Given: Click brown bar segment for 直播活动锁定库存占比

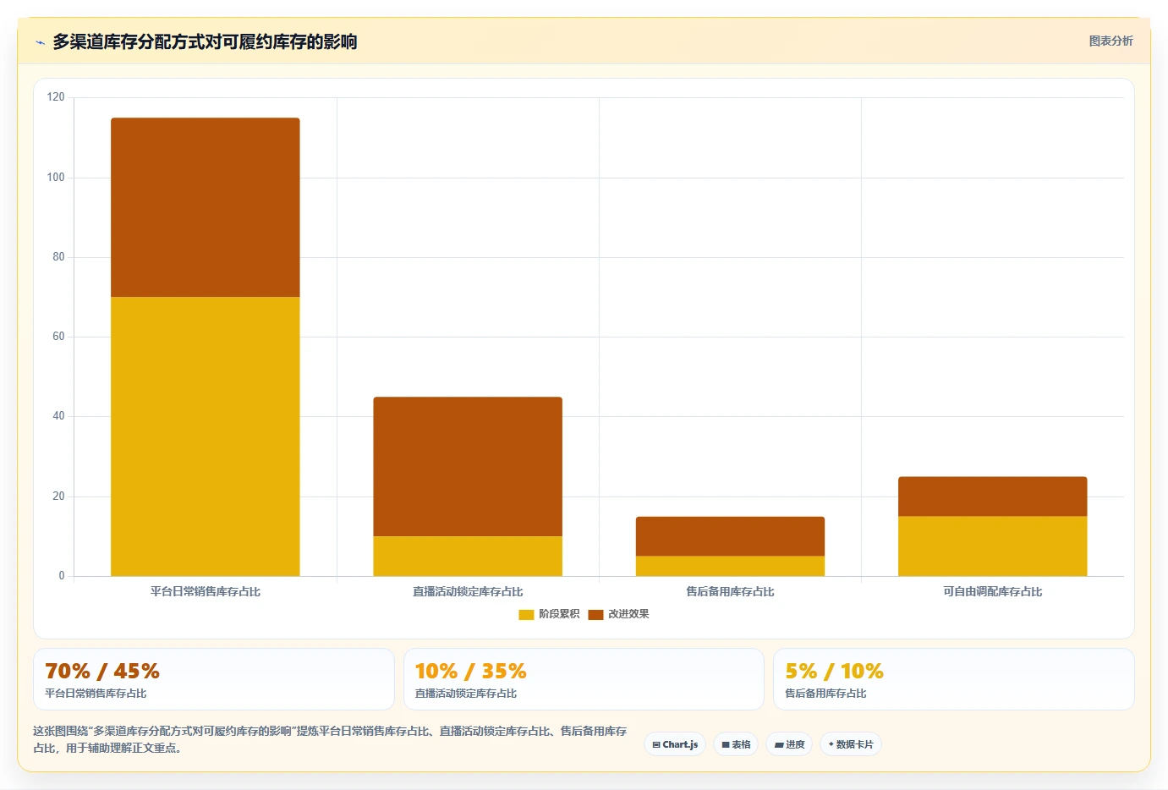Looking at the screenshot, I should click(x=468, y=466).
